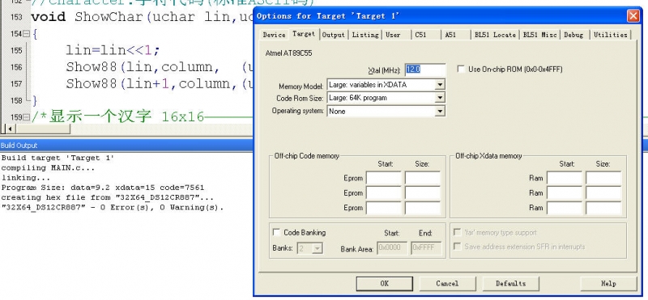This screenshot has width=648, height=300.
Task: Close the Options for Target dialog
Action: [633, 16]
